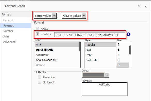Set font size to 8
This screenshot has width=151, height=101.
(x=123, y=60)
